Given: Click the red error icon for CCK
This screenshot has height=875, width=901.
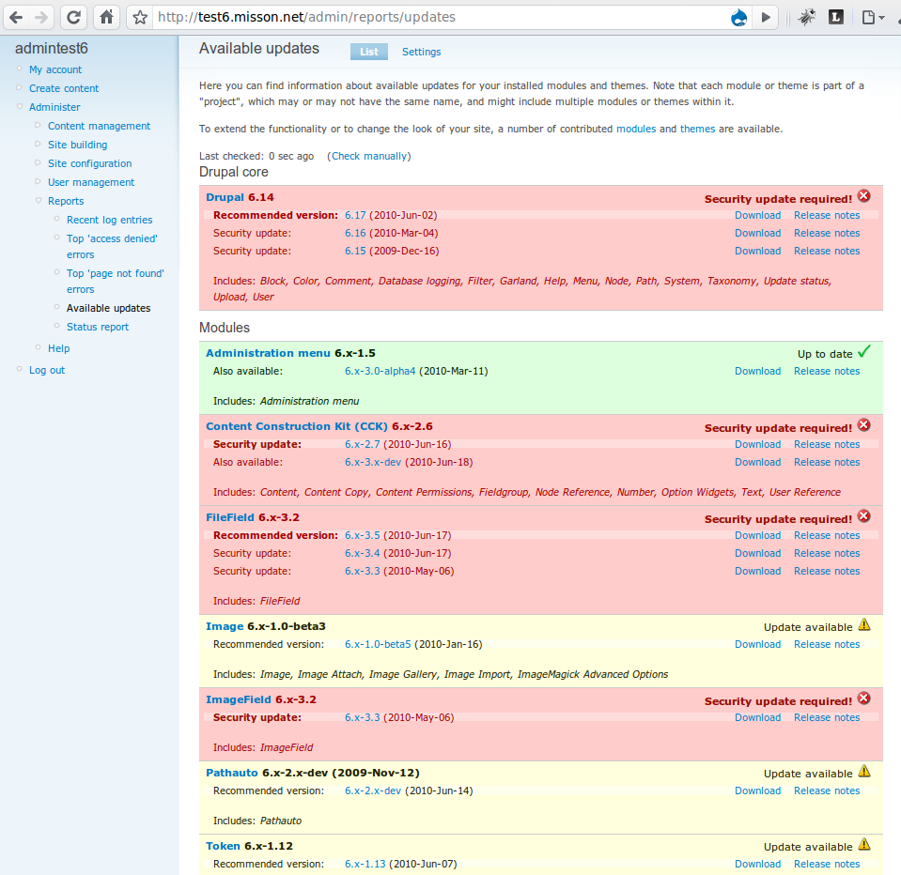Looking at the screenshot, I should 863,425.
